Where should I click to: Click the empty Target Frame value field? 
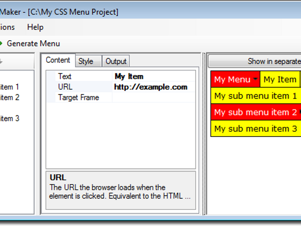154,98
